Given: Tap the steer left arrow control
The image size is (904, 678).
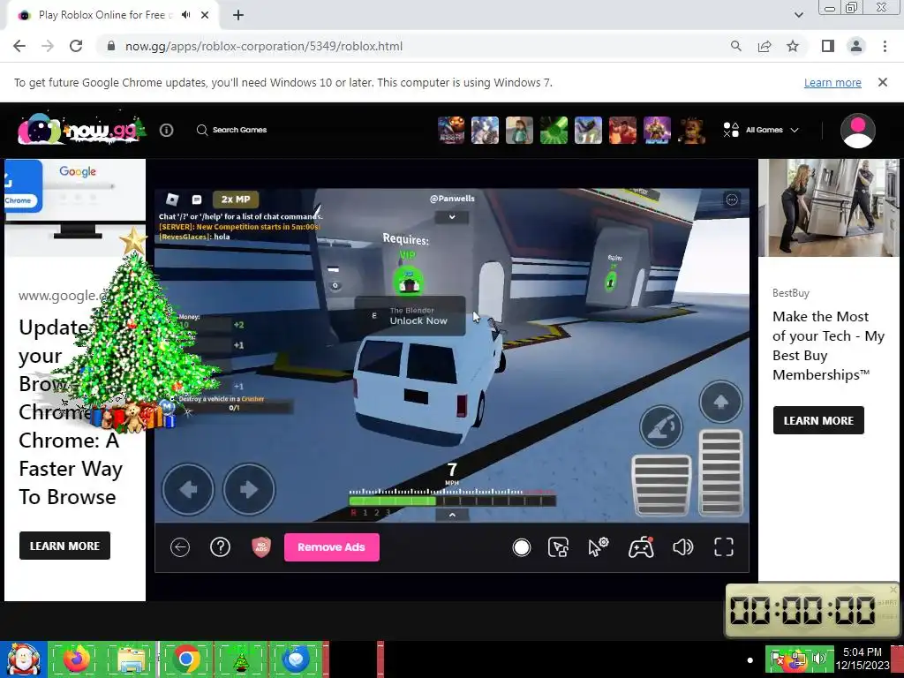Looking at the screenshot, I should [x=188, y=489].
